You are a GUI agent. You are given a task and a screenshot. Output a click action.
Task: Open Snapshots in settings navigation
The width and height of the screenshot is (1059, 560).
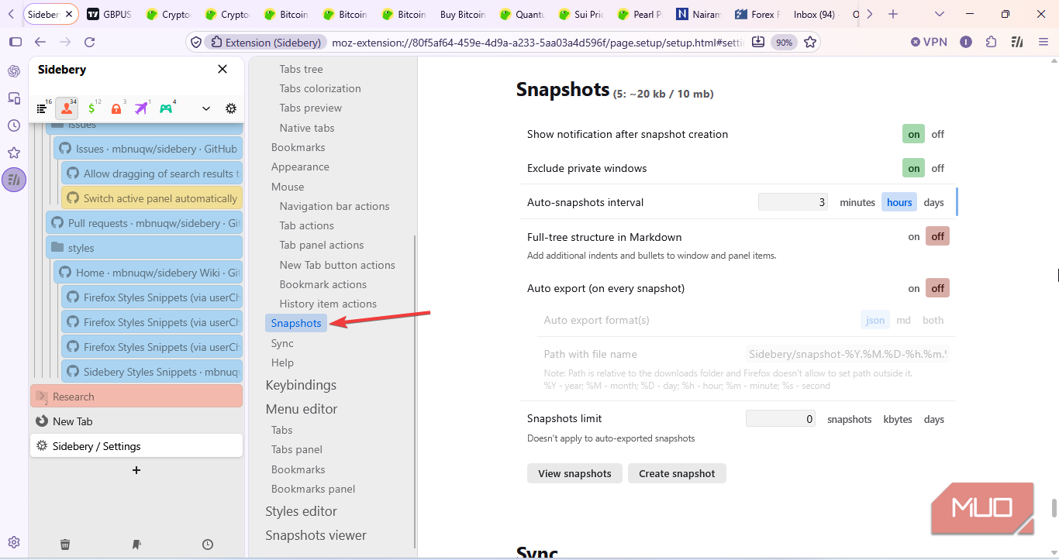coord(296,323)
